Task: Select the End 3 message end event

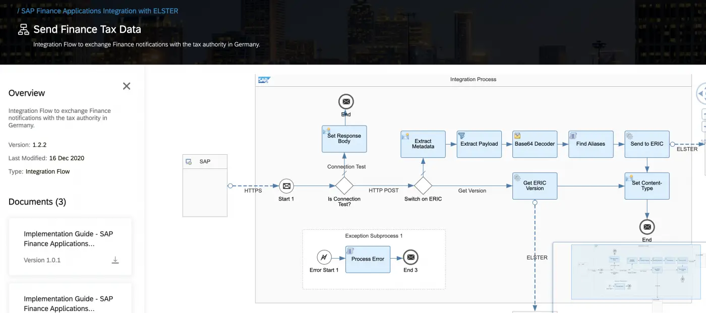Action: 410,257
